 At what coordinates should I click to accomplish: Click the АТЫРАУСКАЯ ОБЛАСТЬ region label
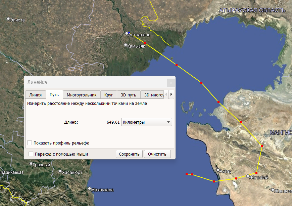(x=252, y=10)
